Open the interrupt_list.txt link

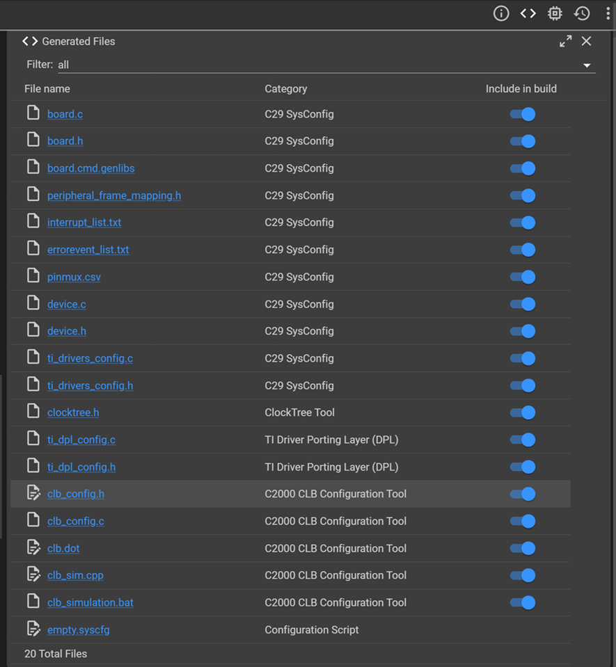point(84,223)
